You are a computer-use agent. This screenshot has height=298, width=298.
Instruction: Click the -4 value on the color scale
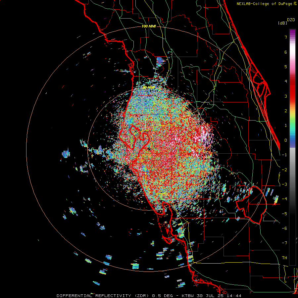284,199
